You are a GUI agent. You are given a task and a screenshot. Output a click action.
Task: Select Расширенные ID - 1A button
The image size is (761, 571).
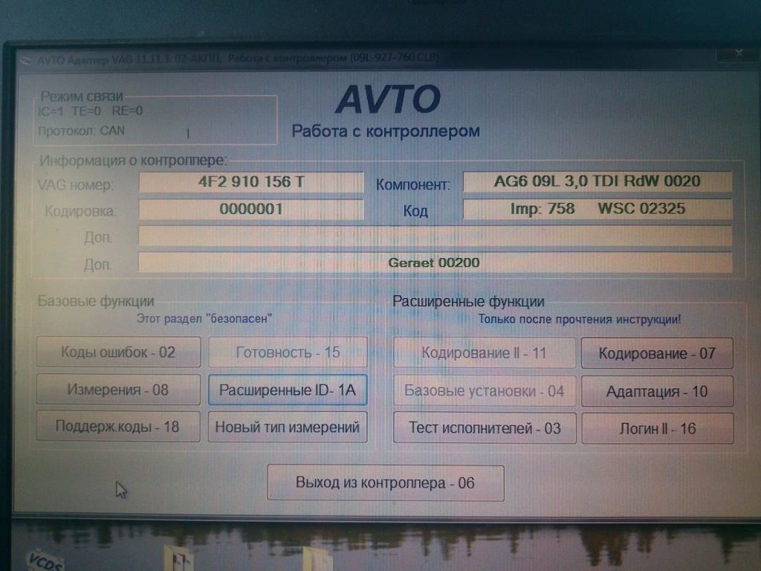(x=288, y=390)
